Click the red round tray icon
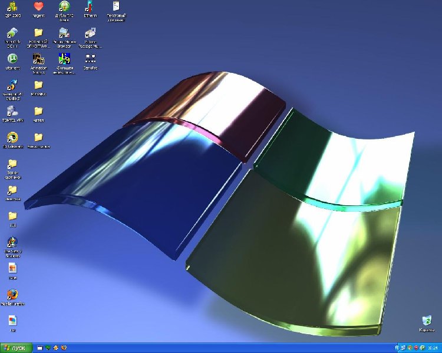442x353 pixels. pyautogui.click(x=416, y=348)
